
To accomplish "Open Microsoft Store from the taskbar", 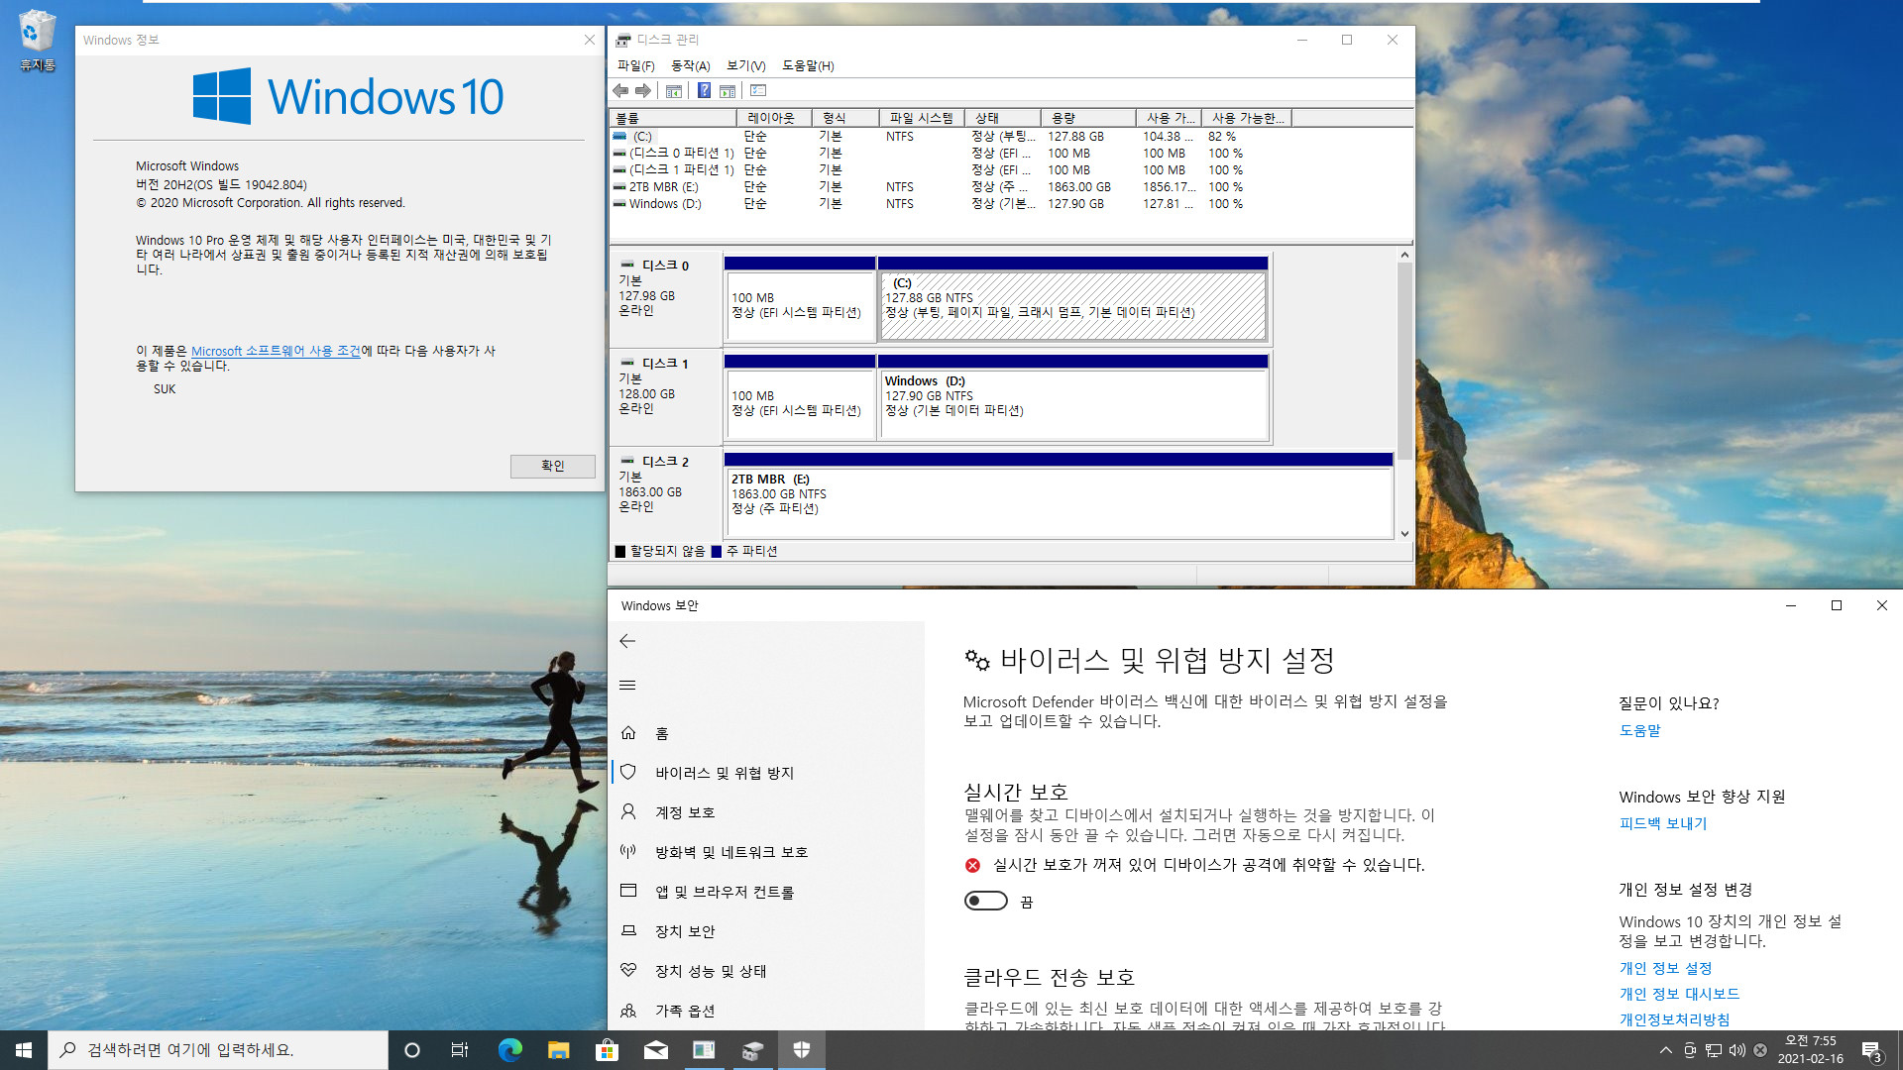I will pyautogui.click(x=607, y=1050).
